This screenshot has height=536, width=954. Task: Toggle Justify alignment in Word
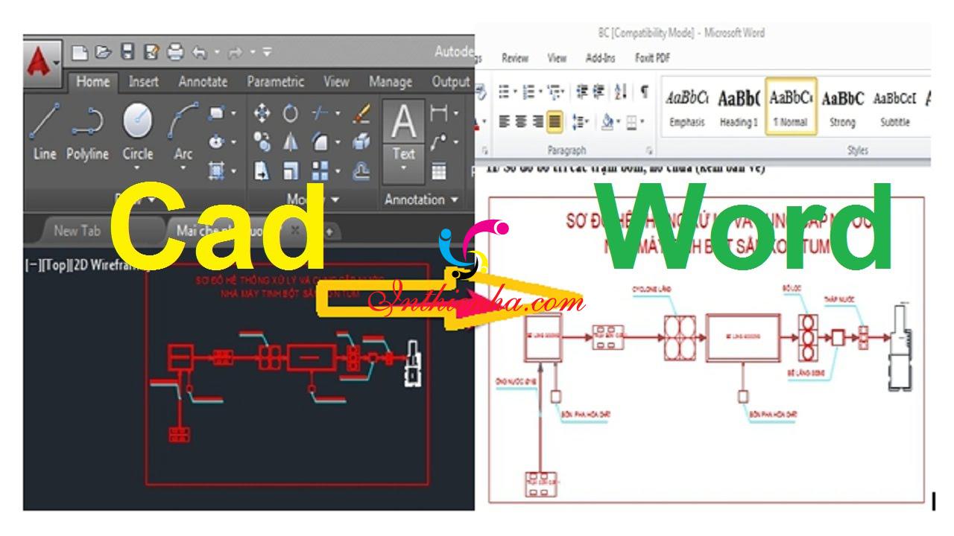click(554, 121)
